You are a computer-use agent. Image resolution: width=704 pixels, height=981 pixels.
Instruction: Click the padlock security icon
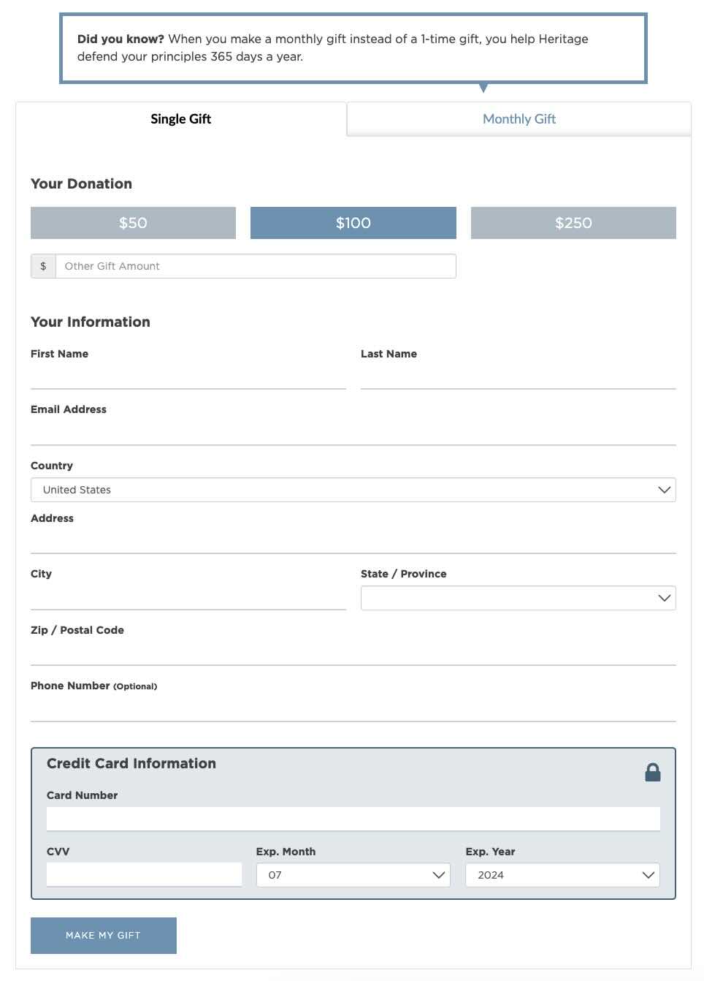click(653, 773)
